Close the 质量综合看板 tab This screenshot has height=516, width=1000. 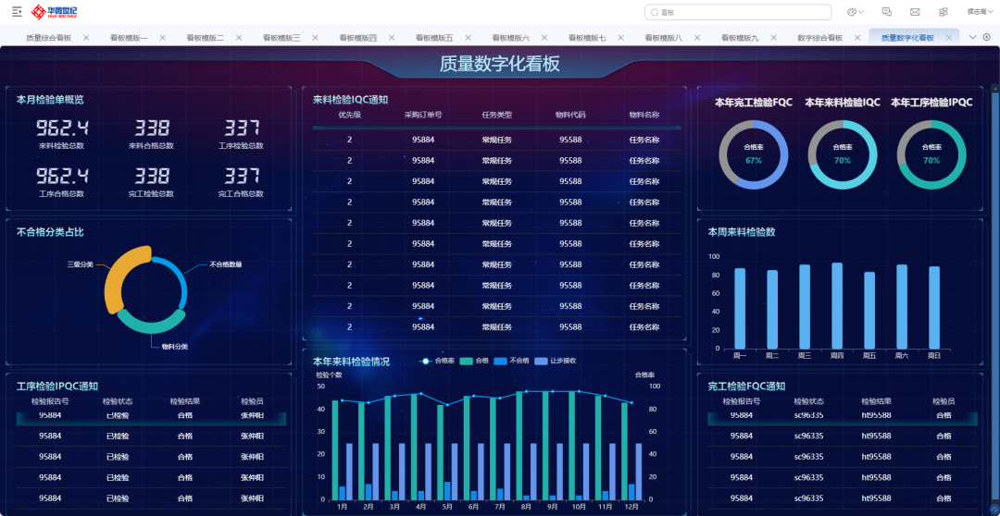(x=86, y=38)
